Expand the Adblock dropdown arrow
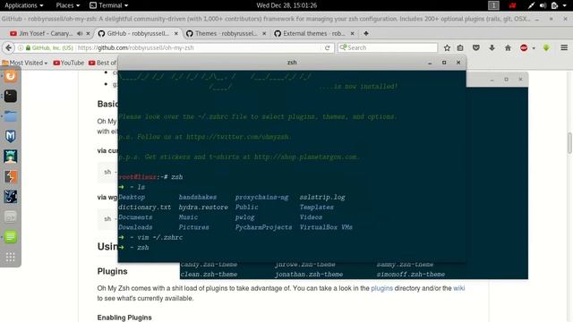573x322 pixels. (x=534, y=48)
